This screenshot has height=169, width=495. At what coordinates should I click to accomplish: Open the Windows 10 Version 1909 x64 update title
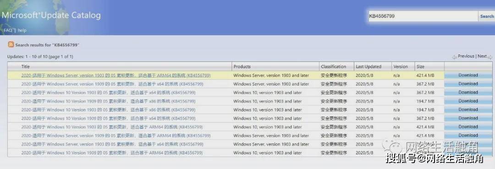click(x=108, y=119)
